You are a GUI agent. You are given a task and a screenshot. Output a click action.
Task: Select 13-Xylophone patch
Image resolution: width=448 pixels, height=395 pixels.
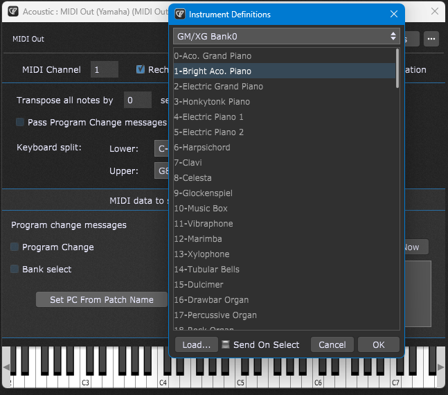(x=285, y=254)
